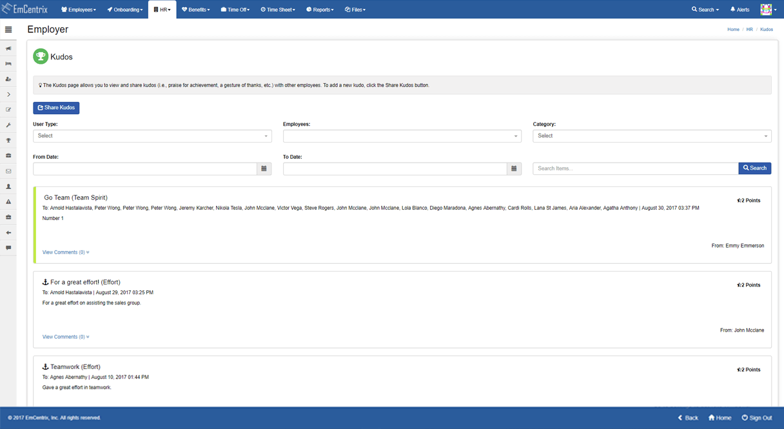This screenshot has height=429, width=784.
Task: Click the Share Kudos button
Action: (56, 108)
